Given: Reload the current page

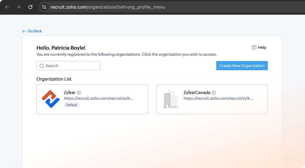Looking at the screenshot, I should click(x=30, y=7).
